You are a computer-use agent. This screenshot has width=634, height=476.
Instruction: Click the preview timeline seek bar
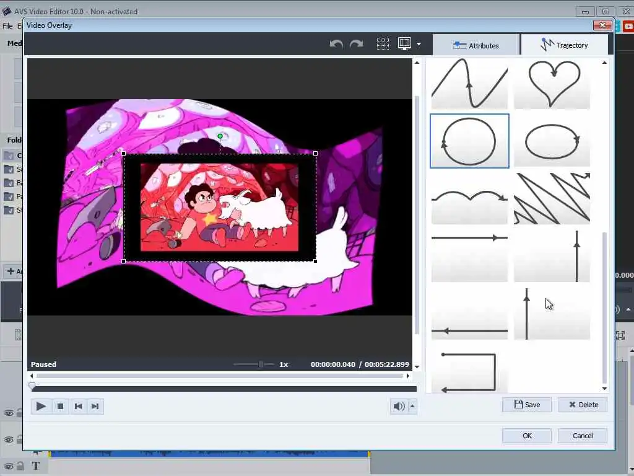click(224, 389)
